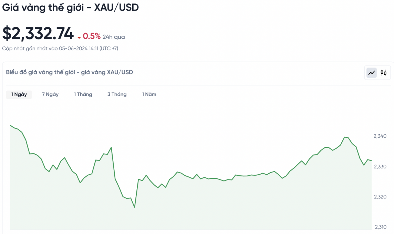Viewport: 394px width, 234px height.
Task: Select the 1 Ngày time range
Action: [x=19, y=94]
